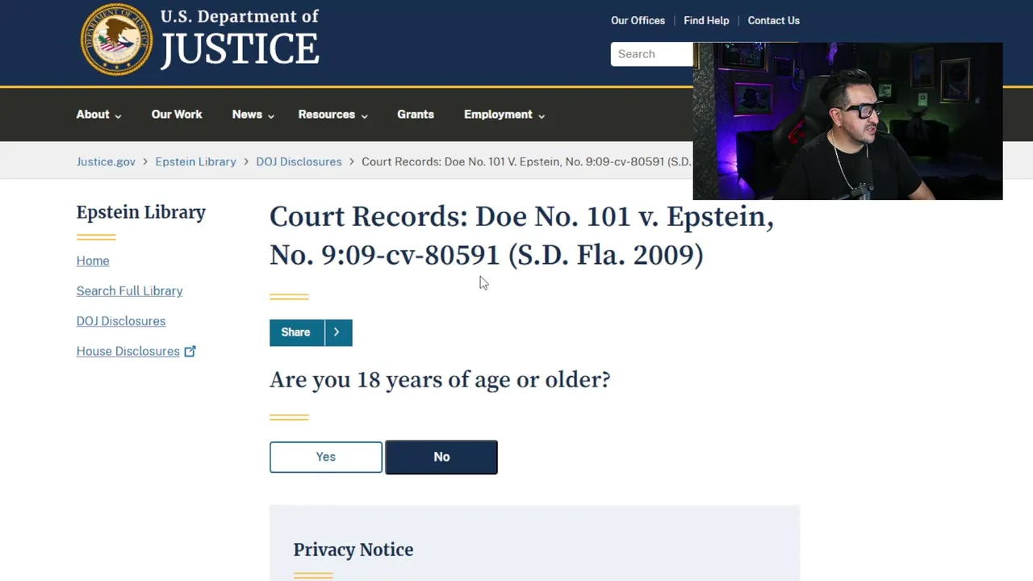Type in the Search input field
This screenshot has width=1033, height=581.
tap(650, 54)
